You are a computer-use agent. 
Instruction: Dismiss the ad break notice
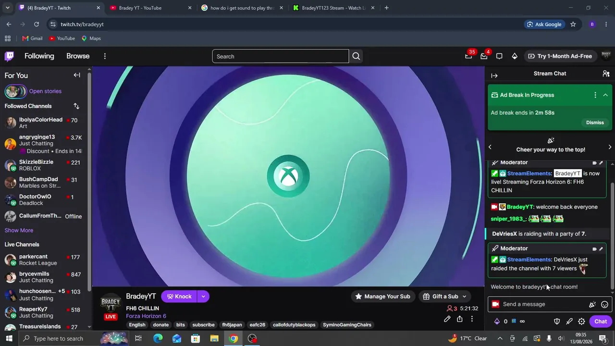pyautogui.click(x=595, y=123)
